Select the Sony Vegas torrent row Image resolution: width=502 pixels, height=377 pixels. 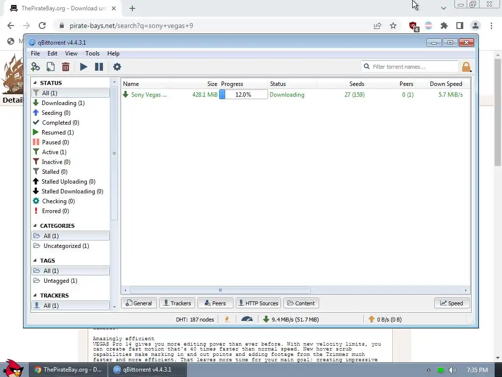[296, 95]
